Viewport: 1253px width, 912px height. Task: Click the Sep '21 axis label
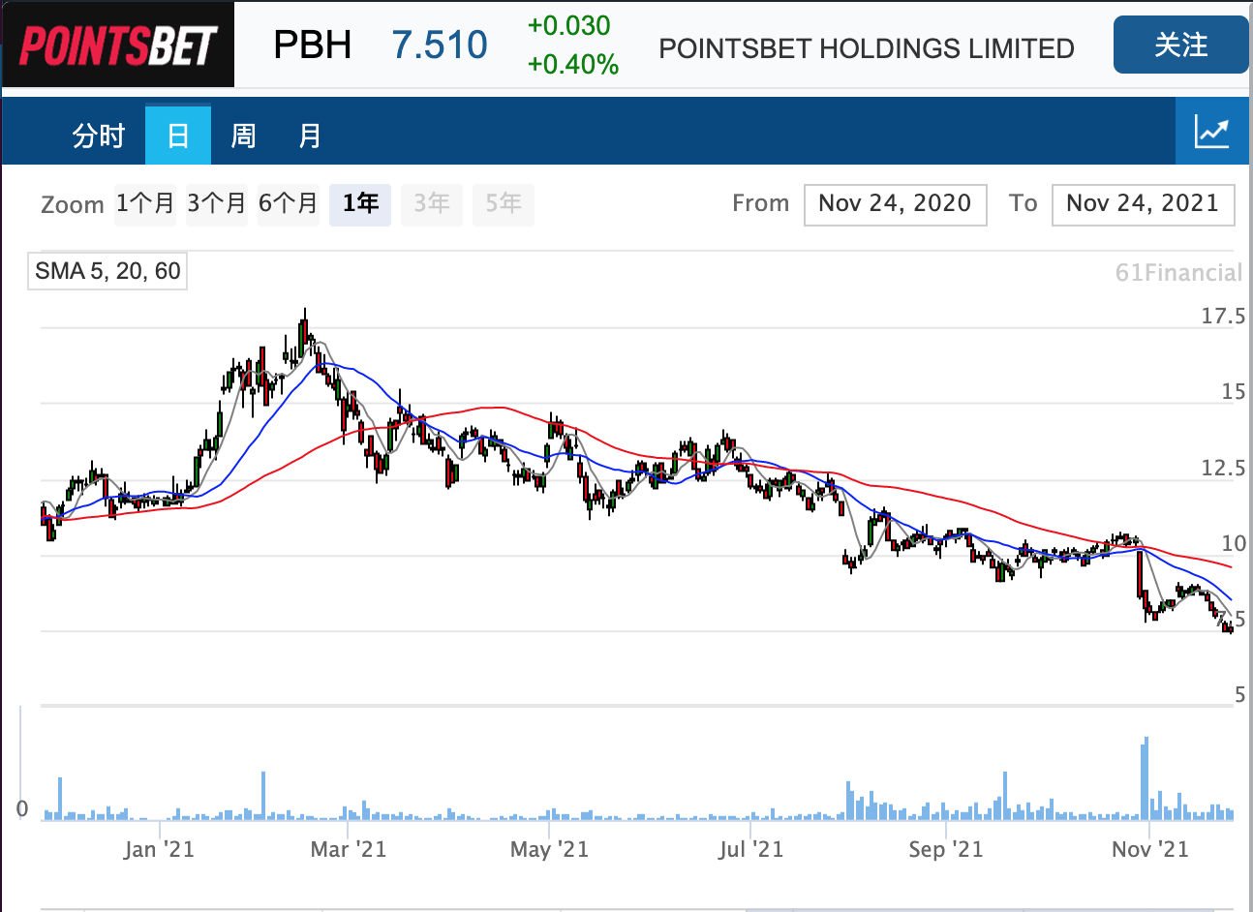point(945,849)
